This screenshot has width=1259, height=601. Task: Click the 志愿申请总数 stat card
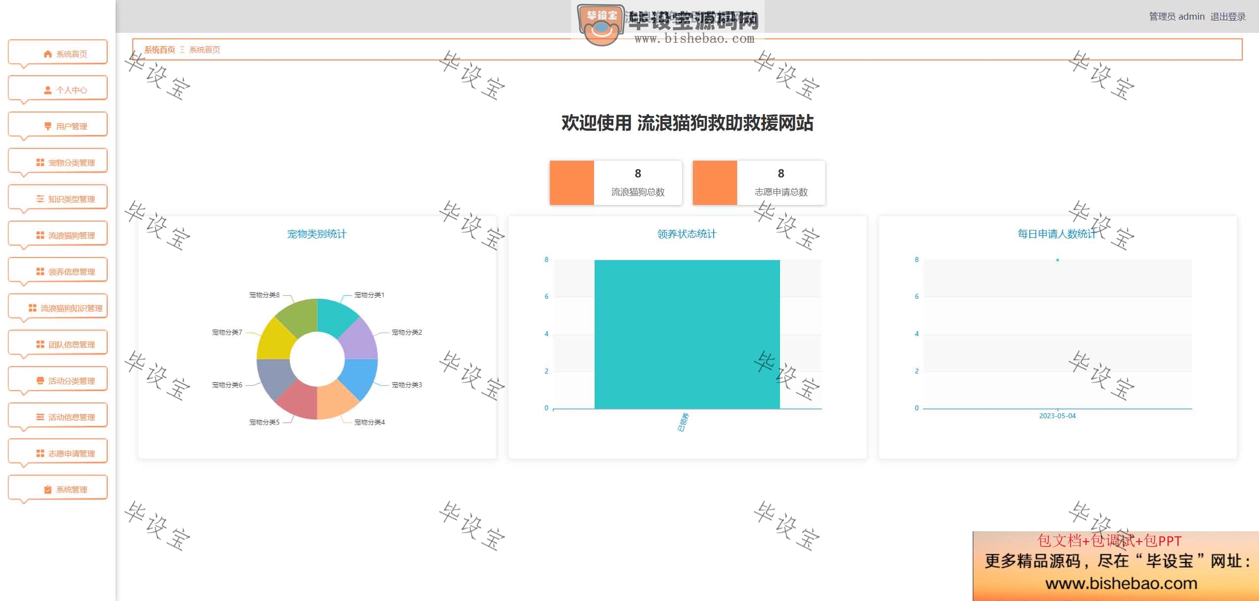click(x=759, y=182)
